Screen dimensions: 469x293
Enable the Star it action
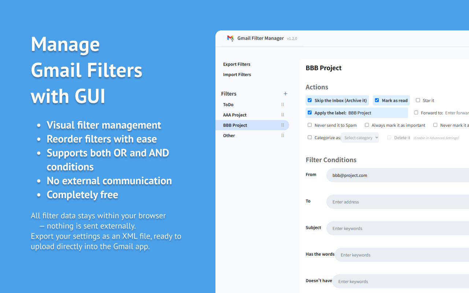coord(418,100)
